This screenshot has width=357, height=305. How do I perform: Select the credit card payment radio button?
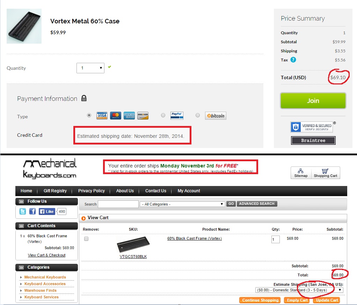(x=89, y=115)
